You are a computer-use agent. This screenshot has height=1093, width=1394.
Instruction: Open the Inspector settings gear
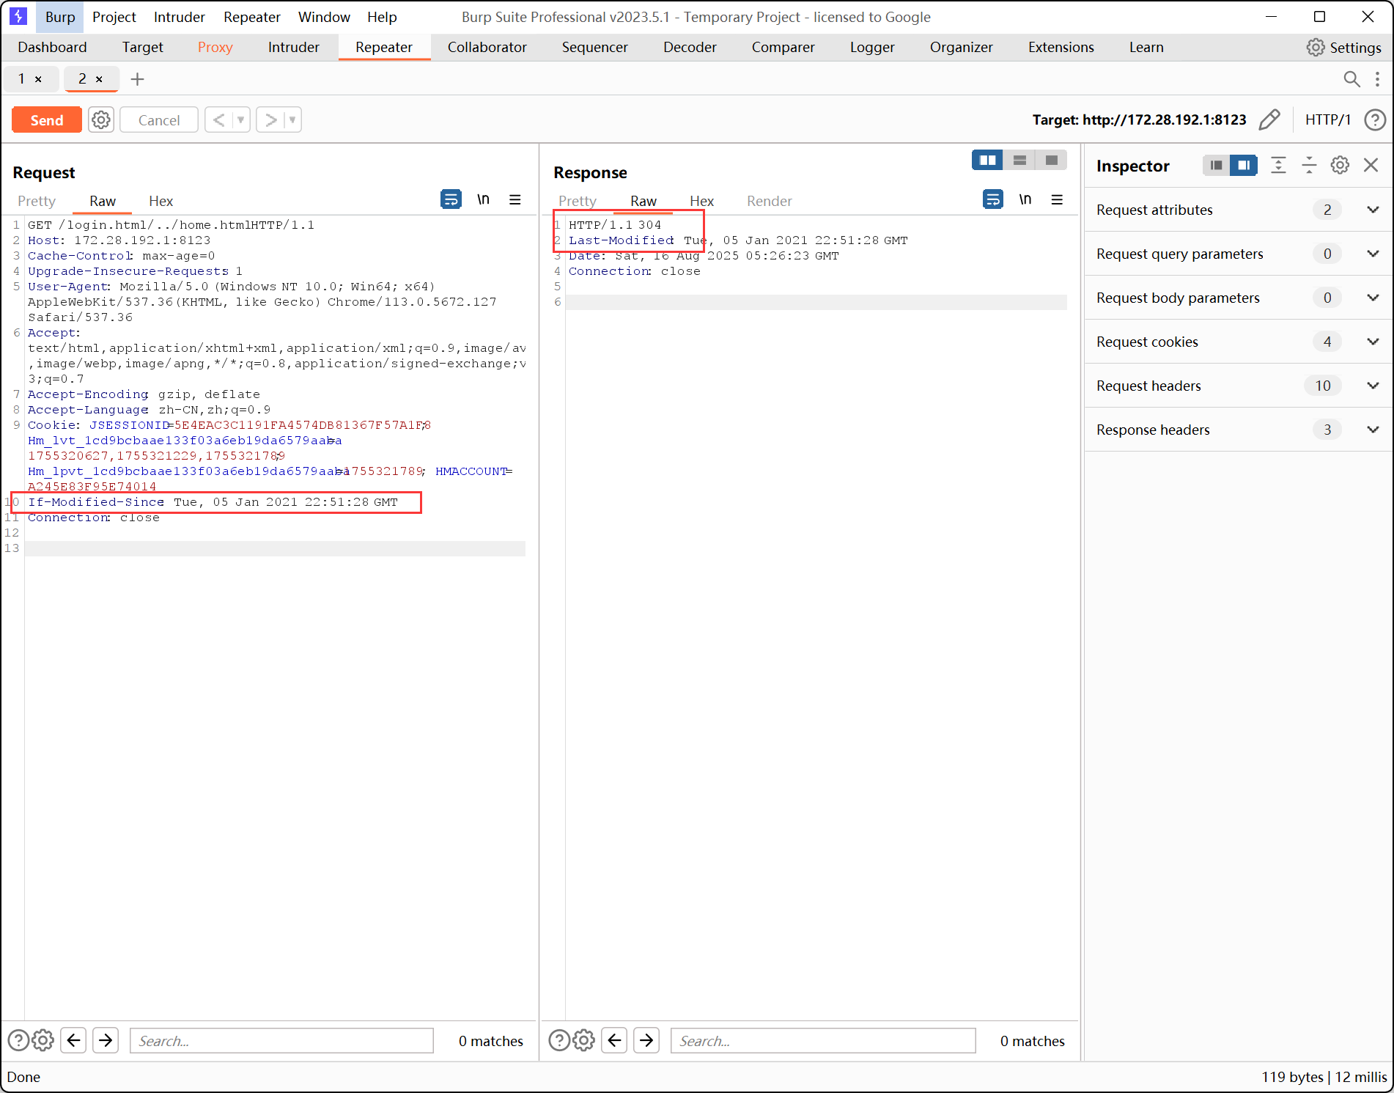pyautogui.click(x=1340, y=166)
